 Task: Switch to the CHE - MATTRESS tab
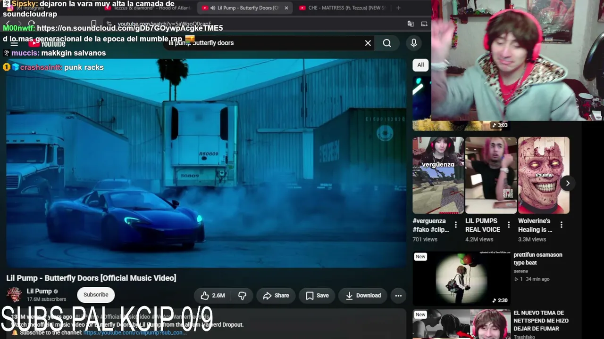(342, 8)
